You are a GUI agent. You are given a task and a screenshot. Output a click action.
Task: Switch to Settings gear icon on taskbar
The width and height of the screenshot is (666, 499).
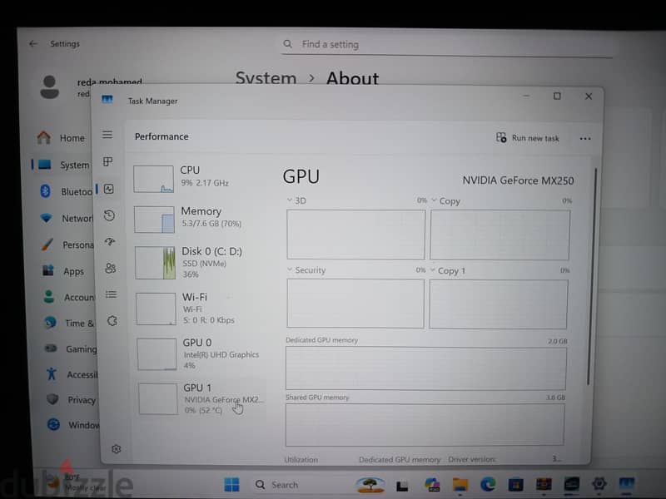pos(599,483)
